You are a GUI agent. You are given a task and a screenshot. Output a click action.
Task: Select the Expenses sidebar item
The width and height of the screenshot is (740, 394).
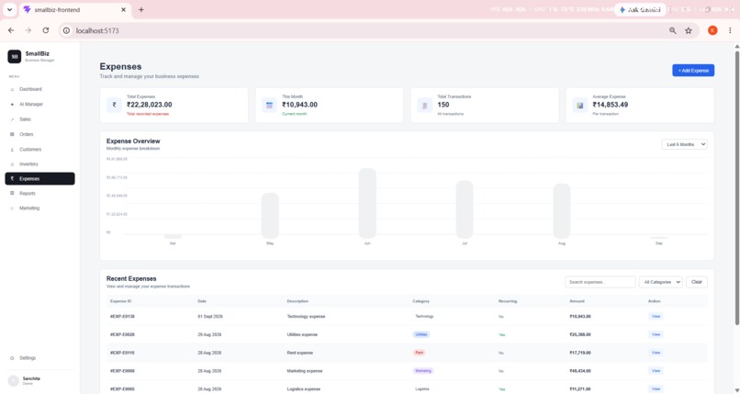pyautogui.click(x=39, y=179)
